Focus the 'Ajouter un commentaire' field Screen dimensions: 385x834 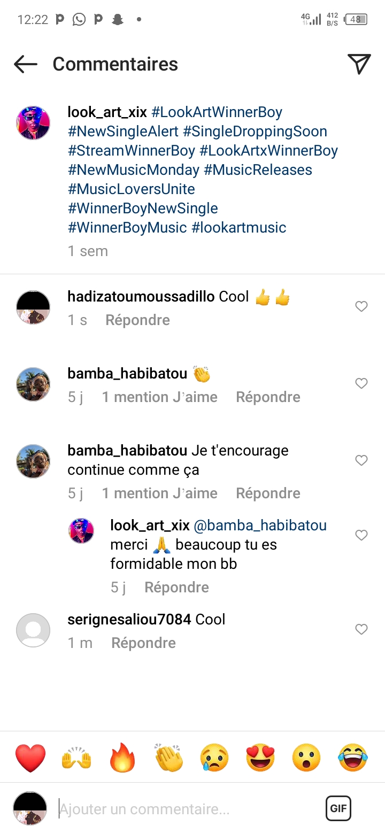click(x=182, y=809)
